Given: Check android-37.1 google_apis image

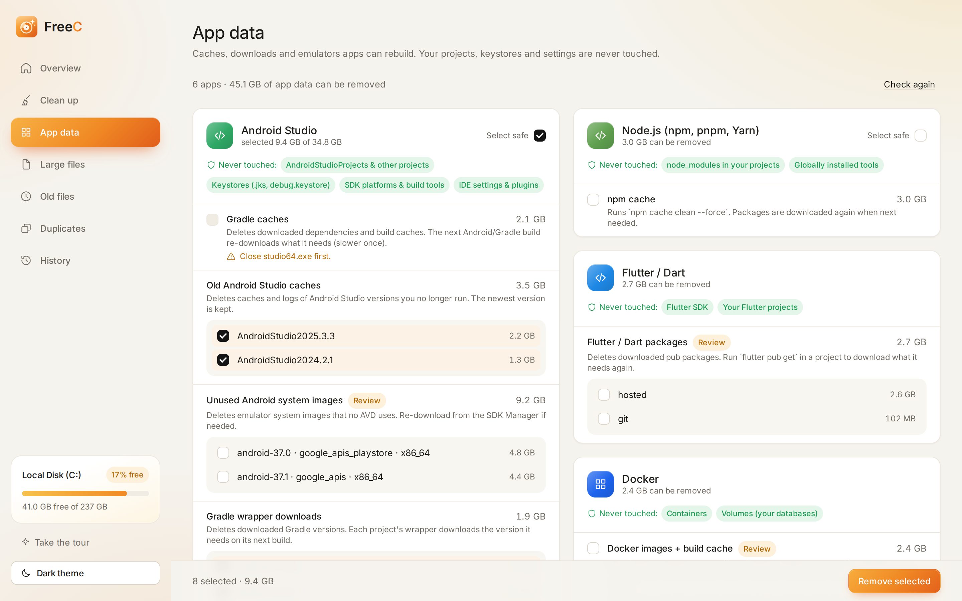Looking at the screenshot, I should 223,476.
